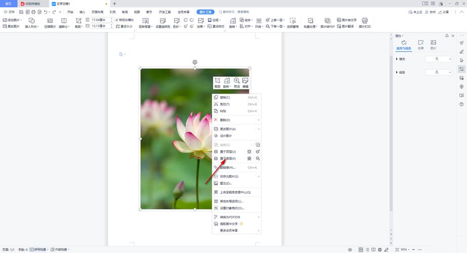Switch to Picture Tools (图片工具) tab

[x=205, y=12]
